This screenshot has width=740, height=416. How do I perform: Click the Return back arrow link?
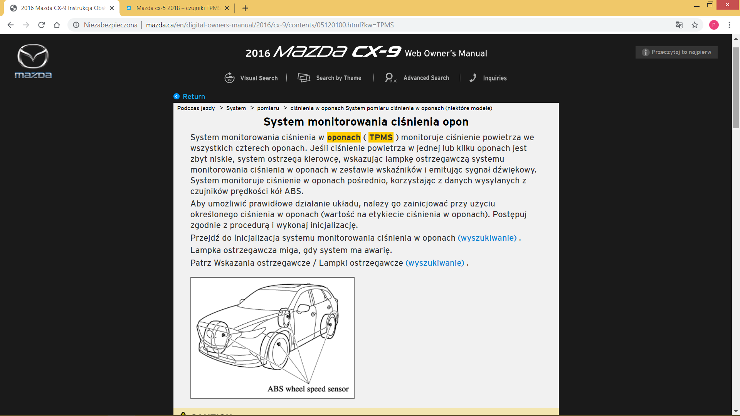click(x=189, y=96)
